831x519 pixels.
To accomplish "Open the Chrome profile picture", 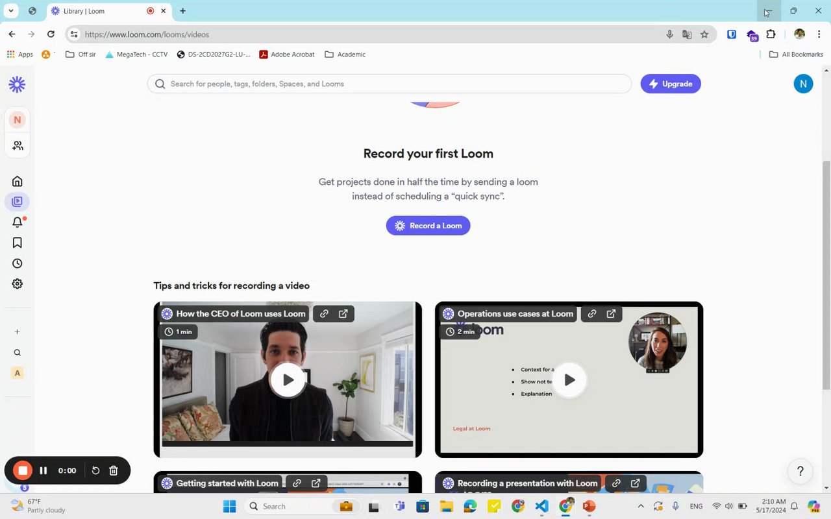I will tap(799, 34).
